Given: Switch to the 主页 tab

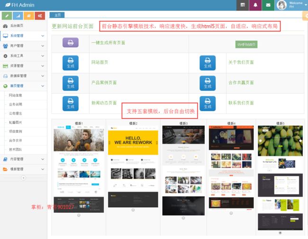Looking at the screenshot, I should coord(57,15).
